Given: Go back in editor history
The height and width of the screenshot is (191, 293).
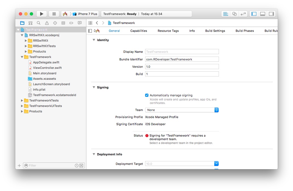Looking at the screenshot, I should [x=97, y=23].
